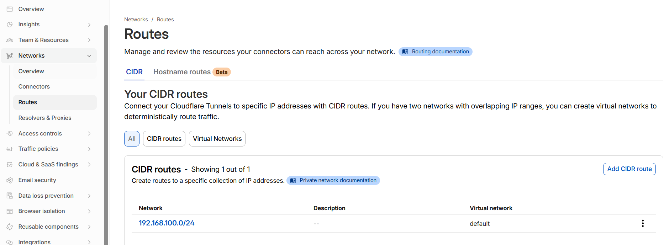Expand the Traffic policies chevron
664x245 pixels.
coord(89,149)
